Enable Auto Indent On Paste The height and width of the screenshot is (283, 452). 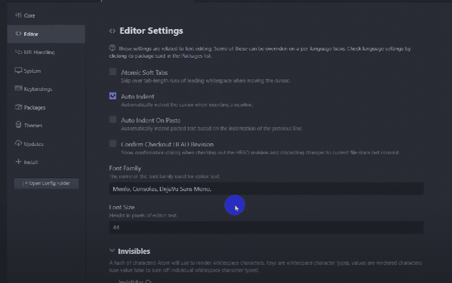113,120
